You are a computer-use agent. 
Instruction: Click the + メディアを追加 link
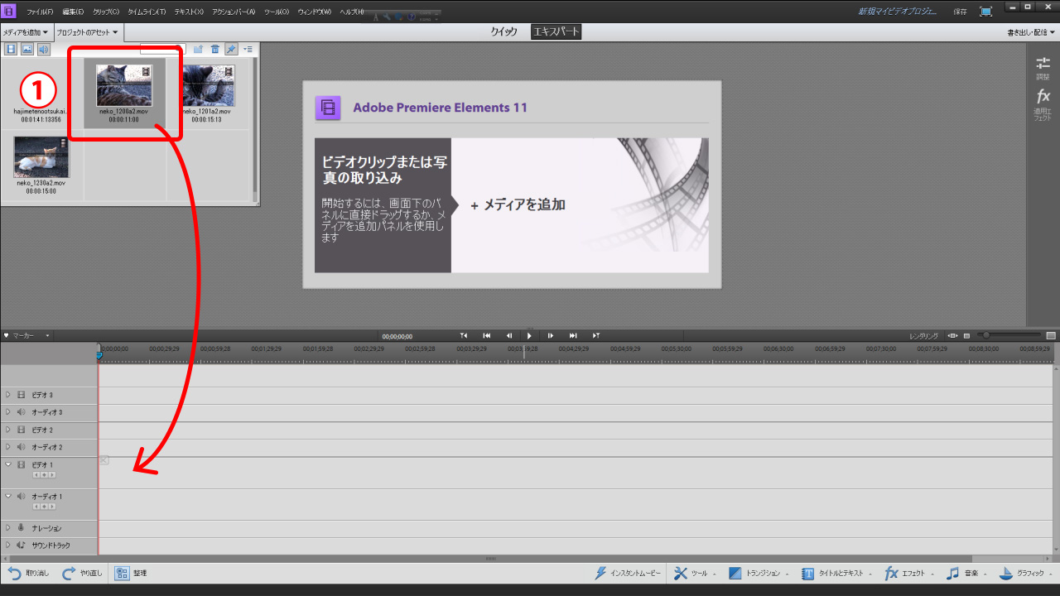pos(518,204)
